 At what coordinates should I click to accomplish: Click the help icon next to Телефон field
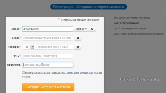click(78, 47)
